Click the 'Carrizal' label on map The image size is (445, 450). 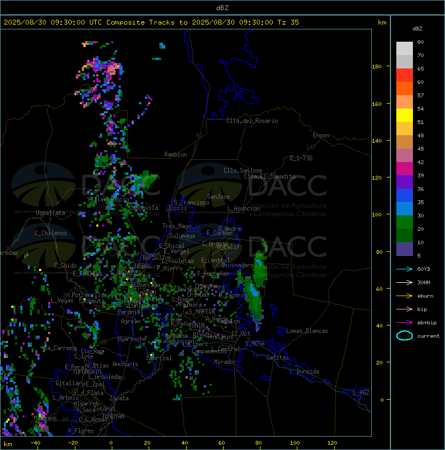coord(159,358)
